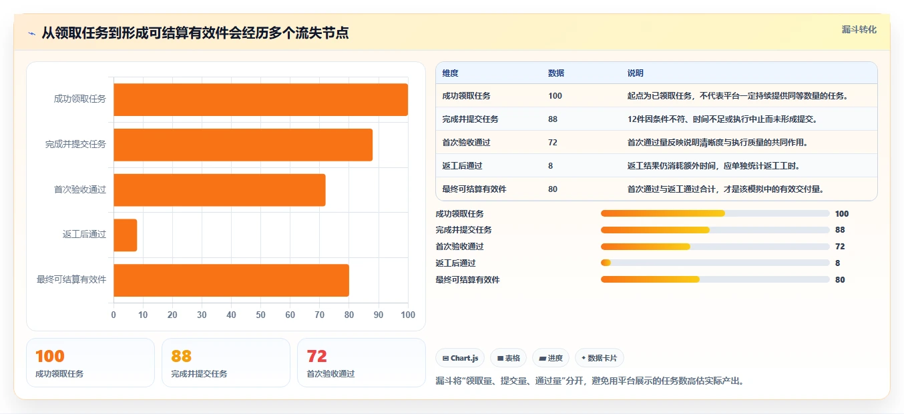Click the 完成并提交任务 y-axis label
Viewport: 904px width, 414px height.
coord(75,145)
